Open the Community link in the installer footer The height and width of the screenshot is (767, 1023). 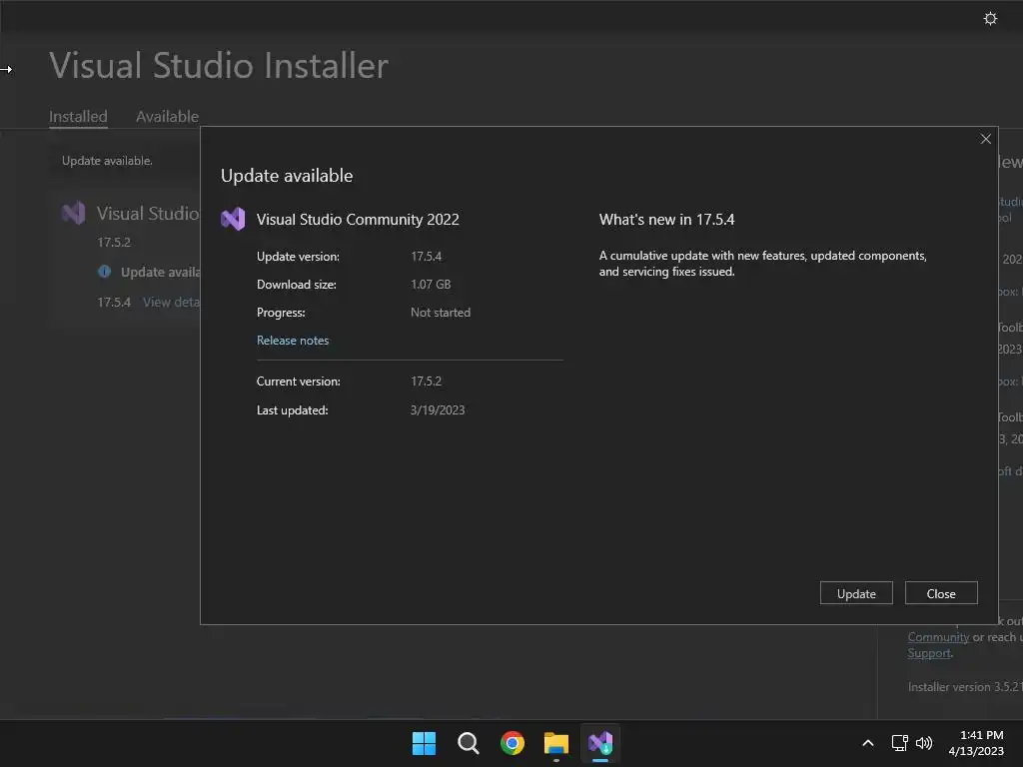(x=938, y=637)
